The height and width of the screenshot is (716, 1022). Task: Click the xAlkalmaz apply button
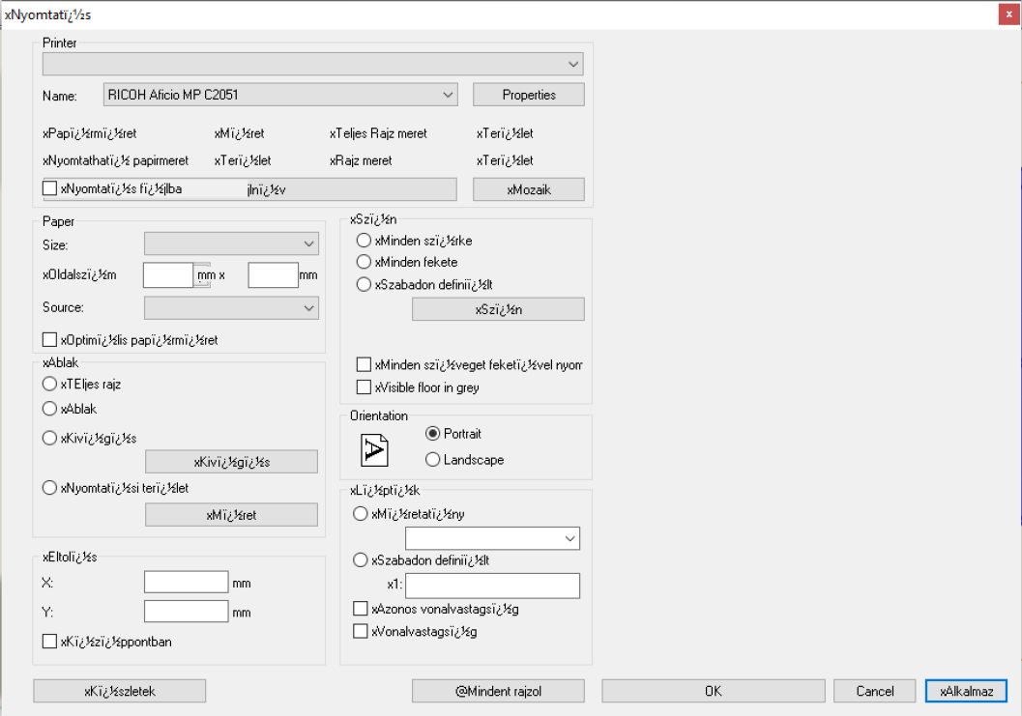(x=966, y=691)
